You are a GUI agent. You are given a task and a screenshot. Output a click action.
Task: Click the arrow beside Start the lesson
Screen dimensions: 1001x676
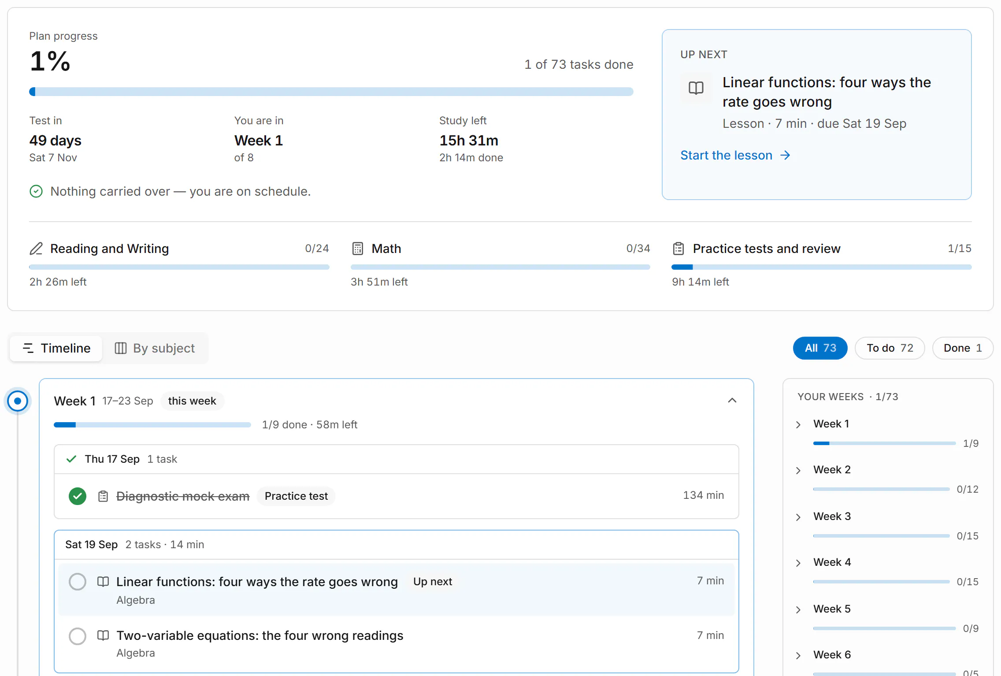click(785, 156)
